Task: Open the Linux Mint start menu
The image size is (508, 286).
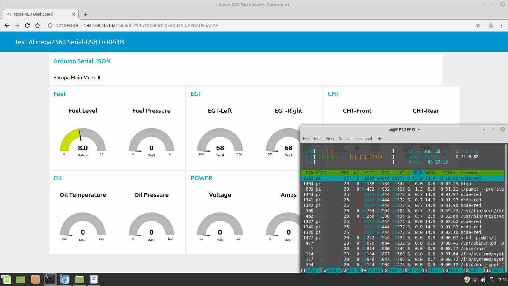Action: coord(6,280)
